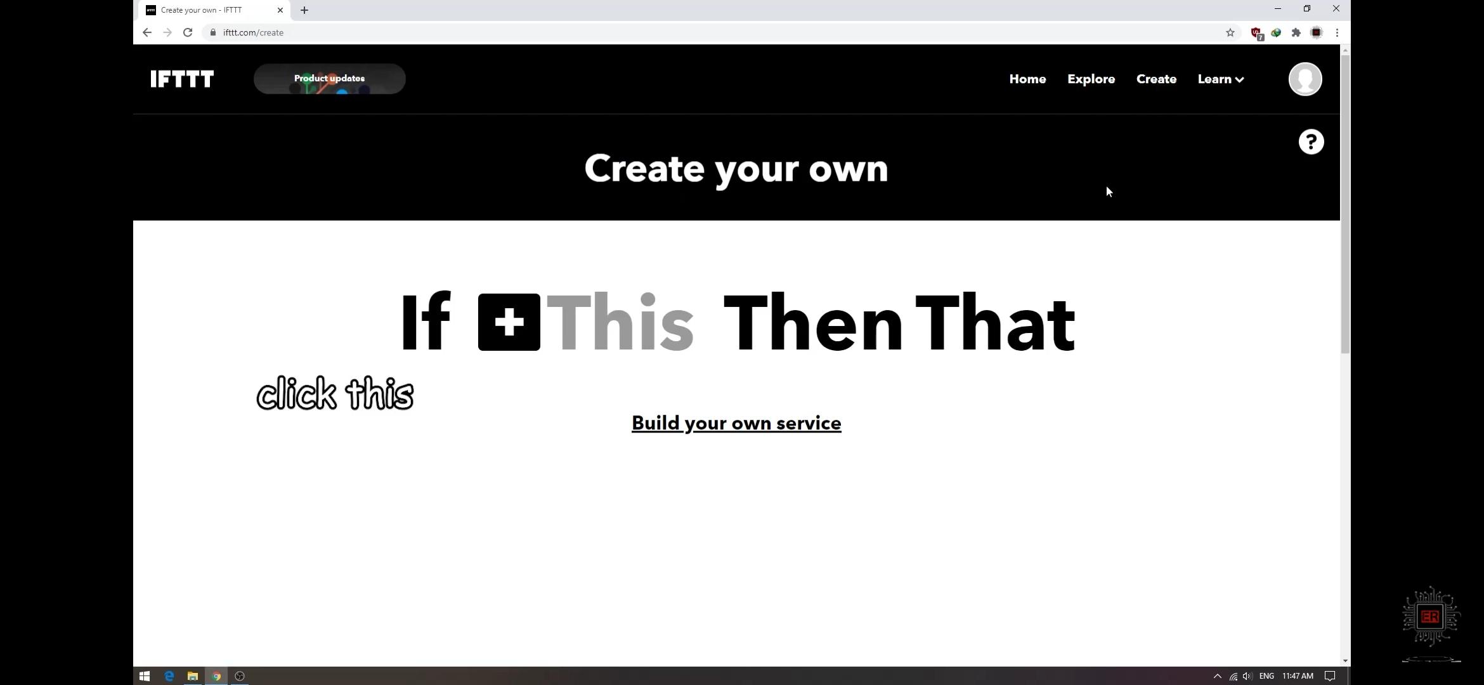Image resolution: width=1484 pixels, height=685 pixels.
Task: Click the browser extensions icon
Action: pos(1296,32)
